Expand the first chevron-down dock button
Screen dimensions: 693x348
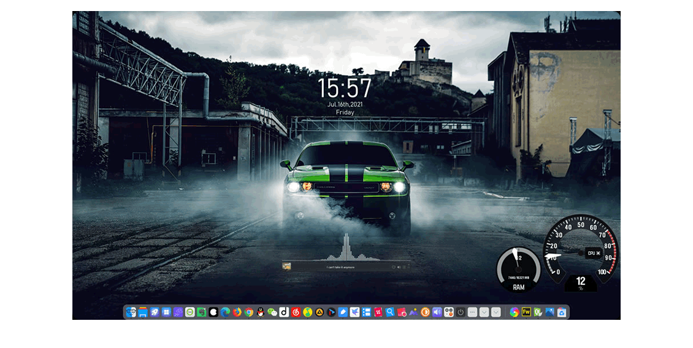(x=484, y=312)
